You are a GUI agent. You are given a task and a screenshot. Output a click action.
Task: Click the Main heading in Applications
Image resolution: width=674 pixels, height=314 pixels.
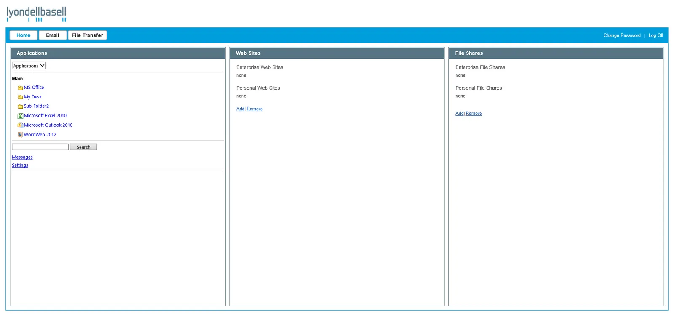(17, 78)
